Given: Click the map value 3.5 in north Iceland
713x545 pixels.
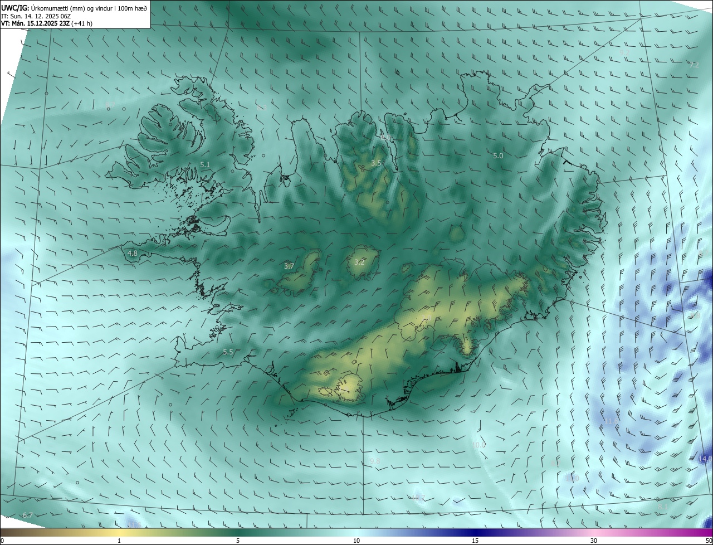Looking at the screenshot, I should [376, 163].
